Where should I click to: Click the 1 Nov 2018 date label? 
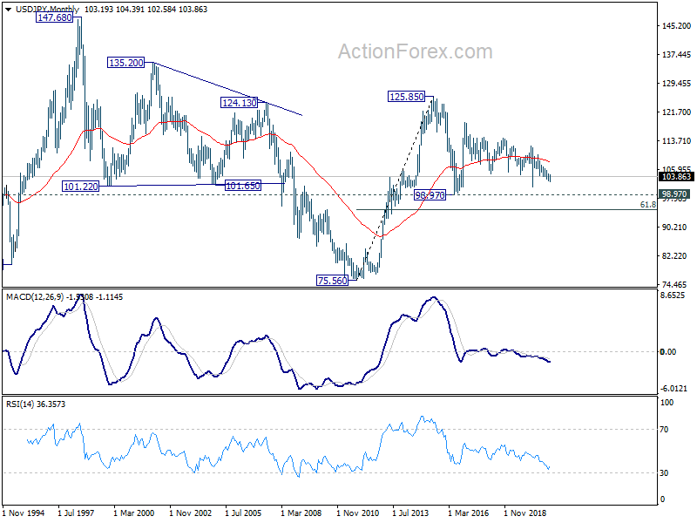tap(525, 513)
